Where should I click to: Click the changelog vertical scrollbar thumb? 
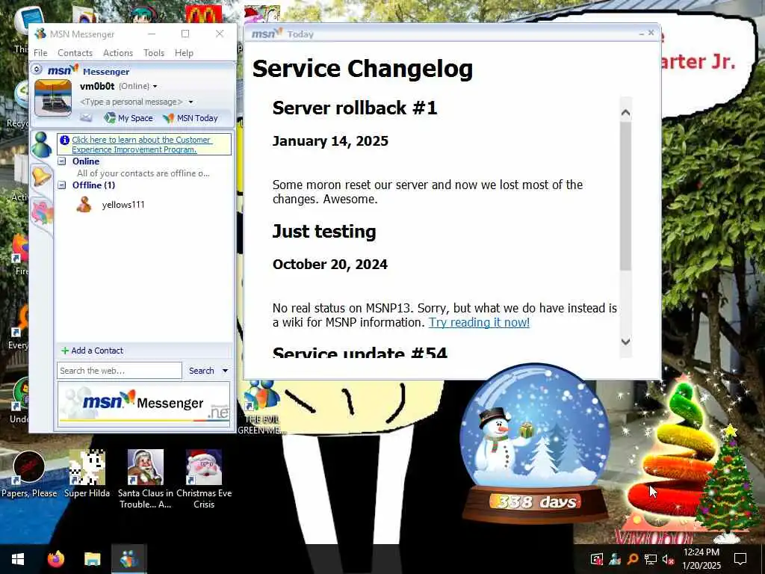(x=626, y=195)
